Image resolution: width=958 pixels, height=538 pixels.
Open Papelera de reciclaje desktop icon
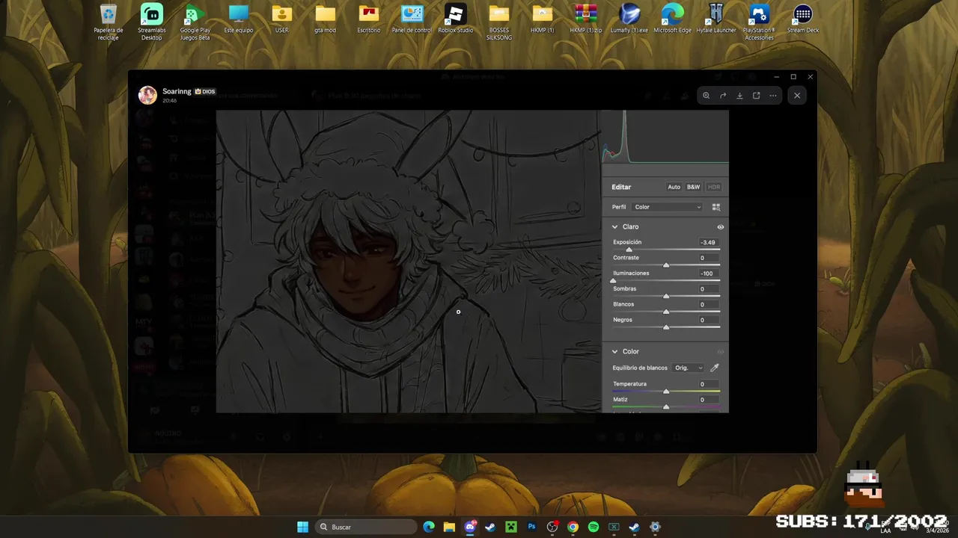[x=109, y=23]
